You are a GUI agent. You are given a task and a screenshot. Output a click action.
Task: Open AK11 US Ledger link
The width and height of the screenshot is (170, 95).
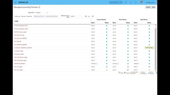point(18,70)
